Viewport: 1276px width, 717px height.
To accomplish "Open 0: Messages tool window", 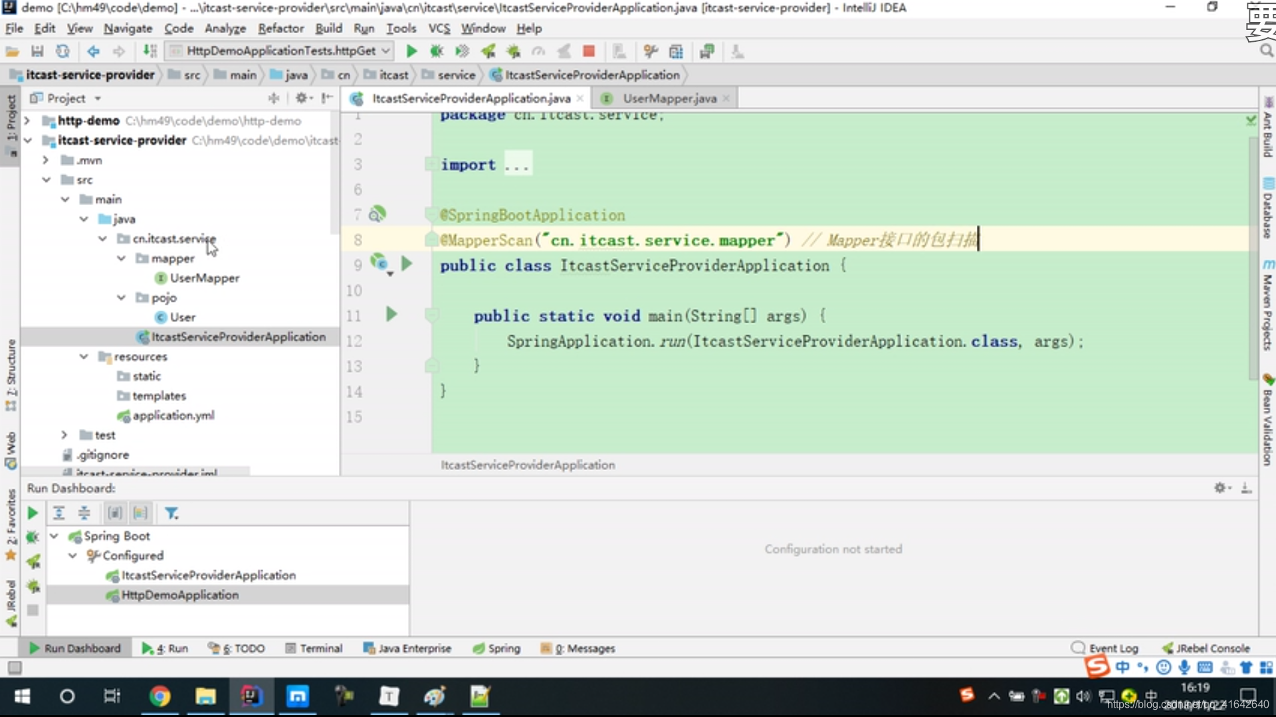I will (578, 648).
